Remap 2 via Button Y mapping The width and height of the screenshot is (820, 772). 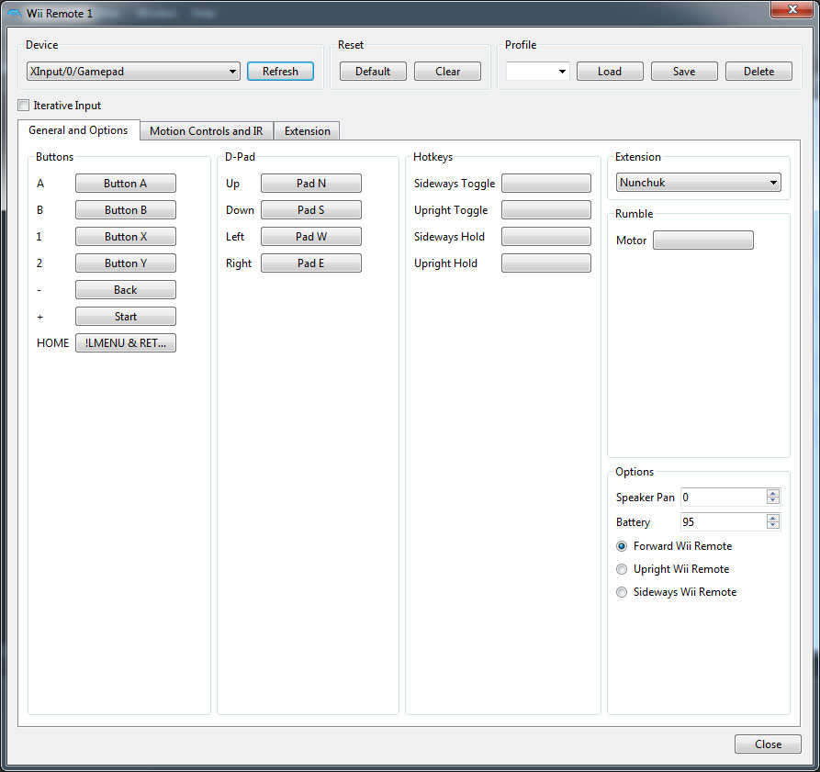click(126, 263)
